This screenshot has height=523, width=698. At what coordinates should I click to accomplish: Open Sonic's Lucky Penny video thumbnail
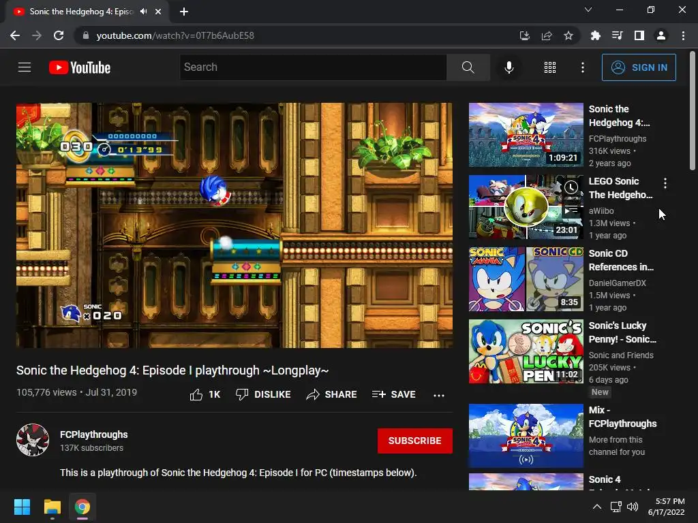coord(526,351)
